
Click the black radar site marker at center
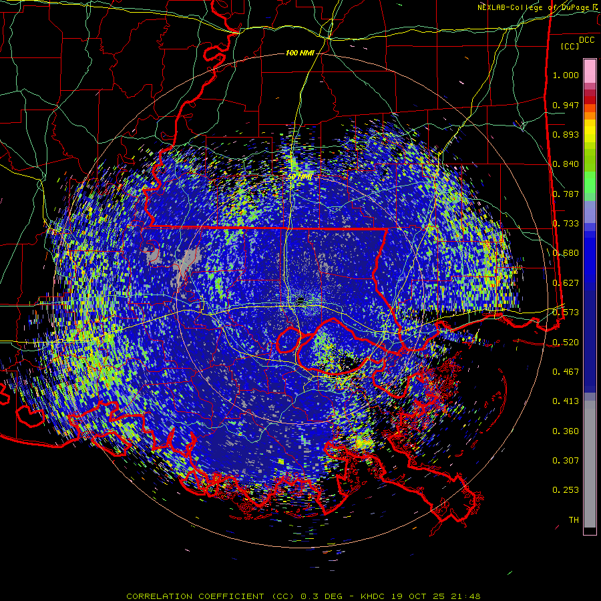[301, 300]
